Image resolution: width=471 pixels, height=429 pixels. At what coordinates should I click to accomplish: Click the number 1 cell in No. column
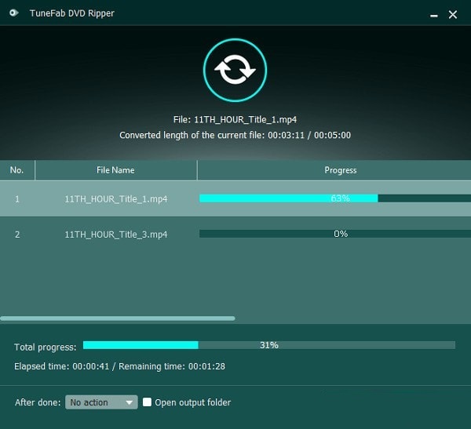point(17,198)
